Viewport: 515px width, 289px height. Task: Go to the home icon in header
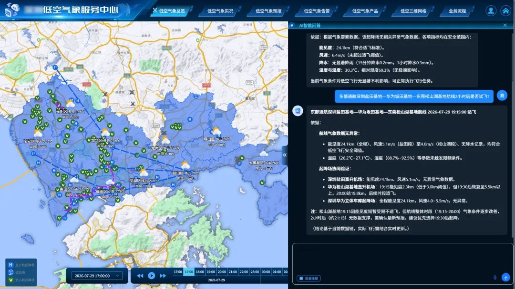coord(506,11)
